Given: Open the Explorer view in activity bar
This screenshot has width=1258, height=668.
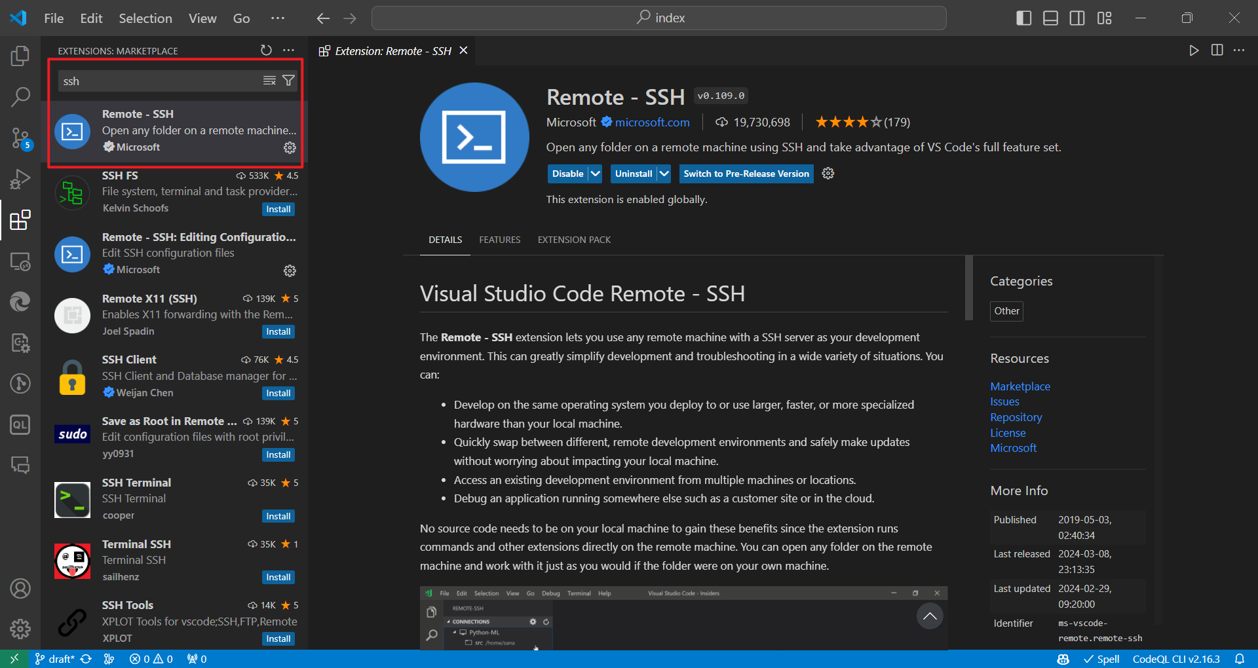Looking at the screenshot, I should (x=20, y=56).
